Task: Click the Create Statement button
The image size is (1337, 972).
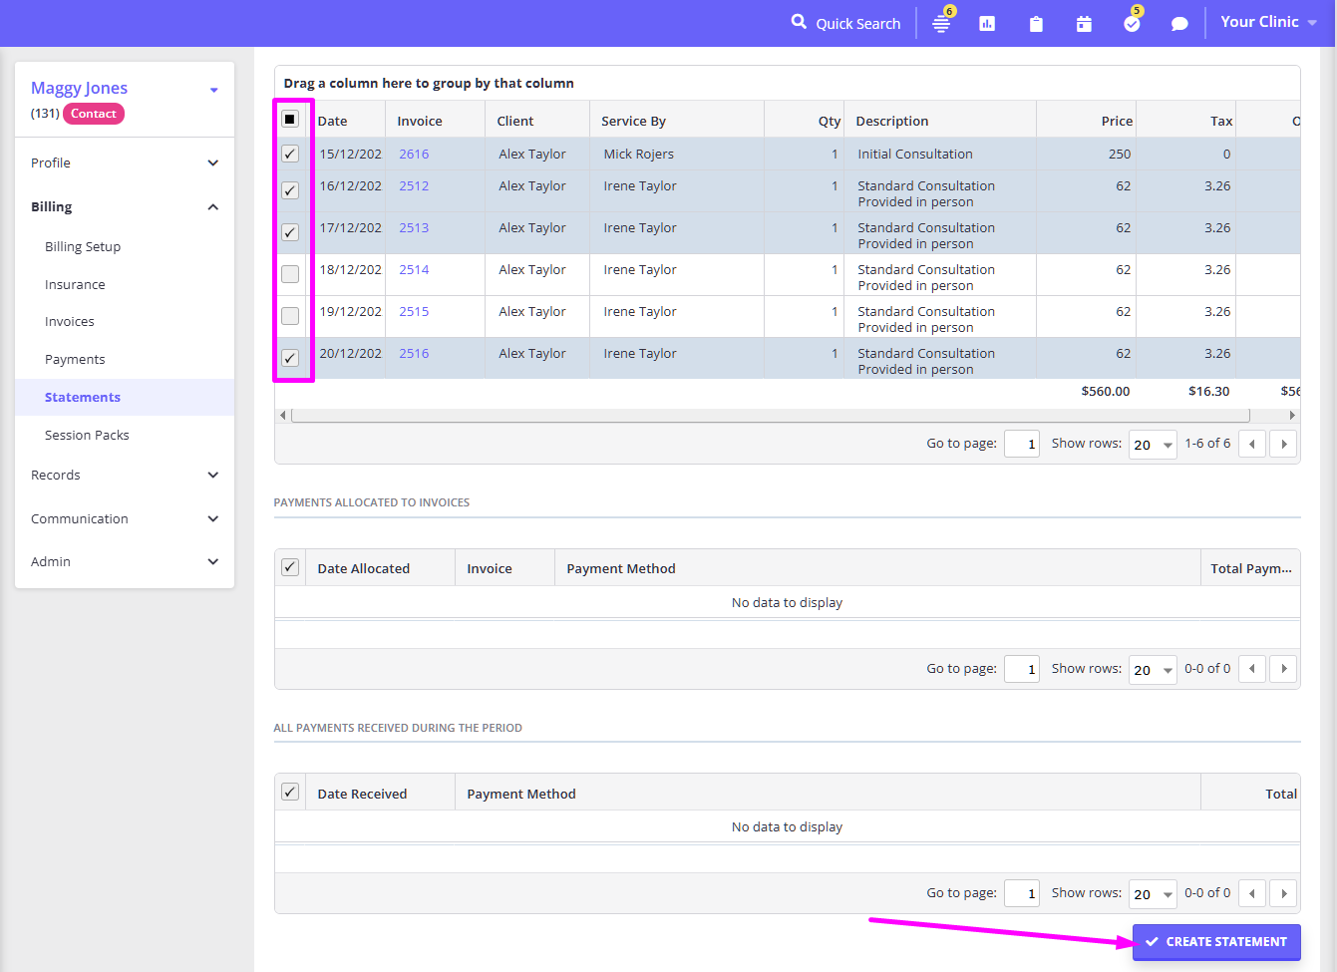Action: click(x=1216, y=942)
